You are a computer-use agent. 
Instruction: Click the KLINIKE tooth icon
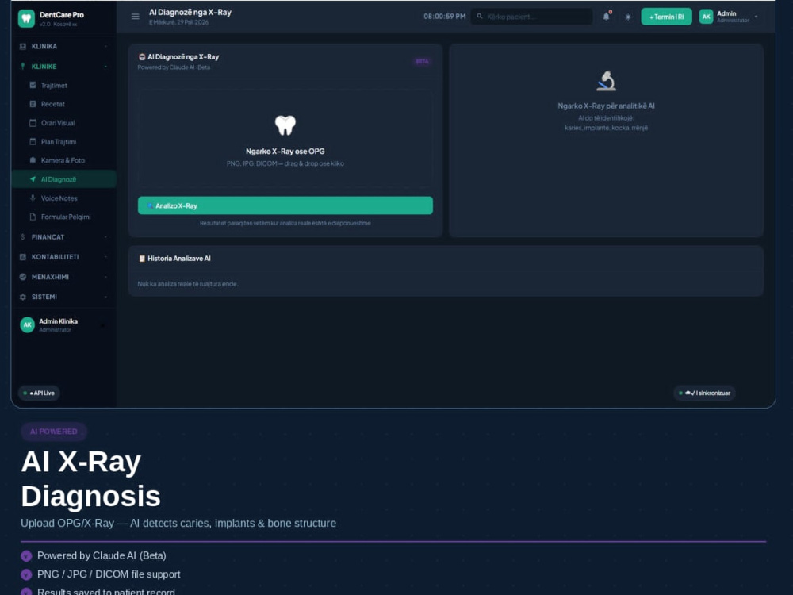point(23,67)
